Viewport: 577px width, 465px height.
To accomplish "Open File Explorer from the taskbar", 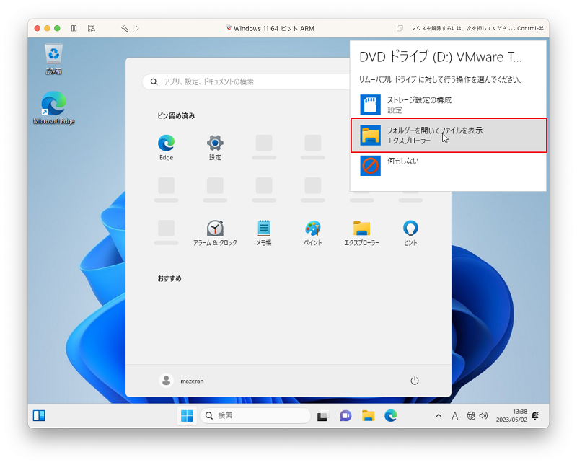I will pos(368,416).
